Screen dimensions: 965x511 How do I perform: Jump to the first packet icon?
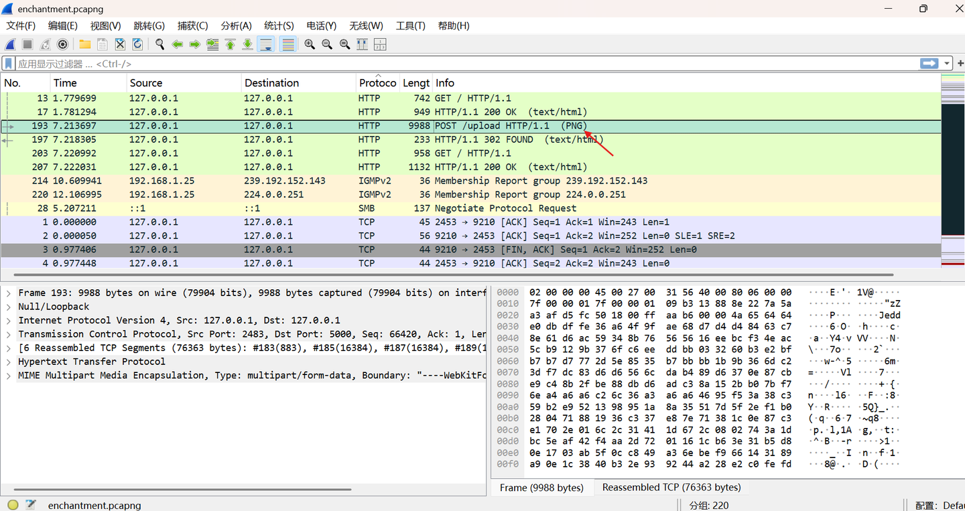(230, 44)
